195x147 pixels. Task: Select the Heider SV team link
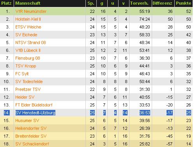[25, 97]
